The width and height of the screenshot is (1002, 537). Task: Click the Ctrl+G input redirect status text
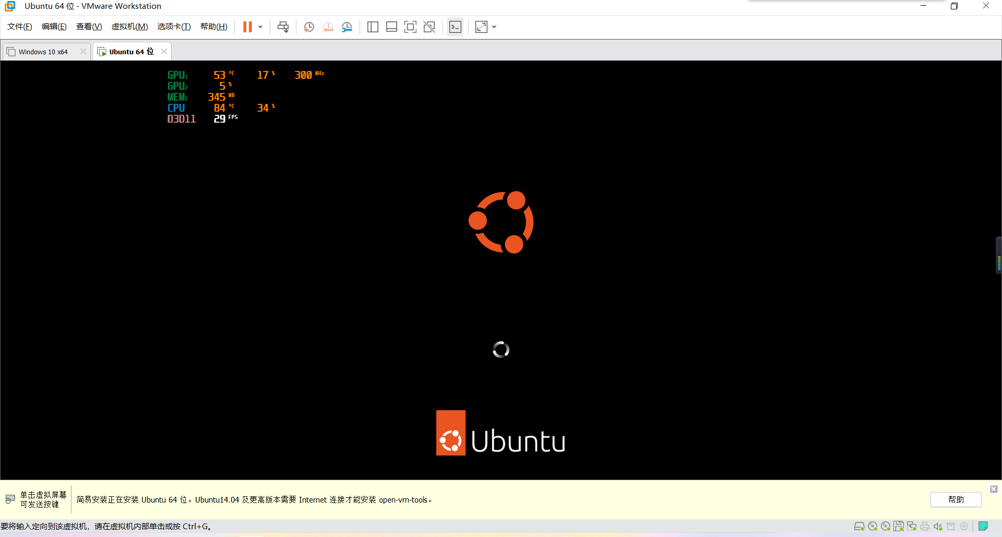[106, 526]
